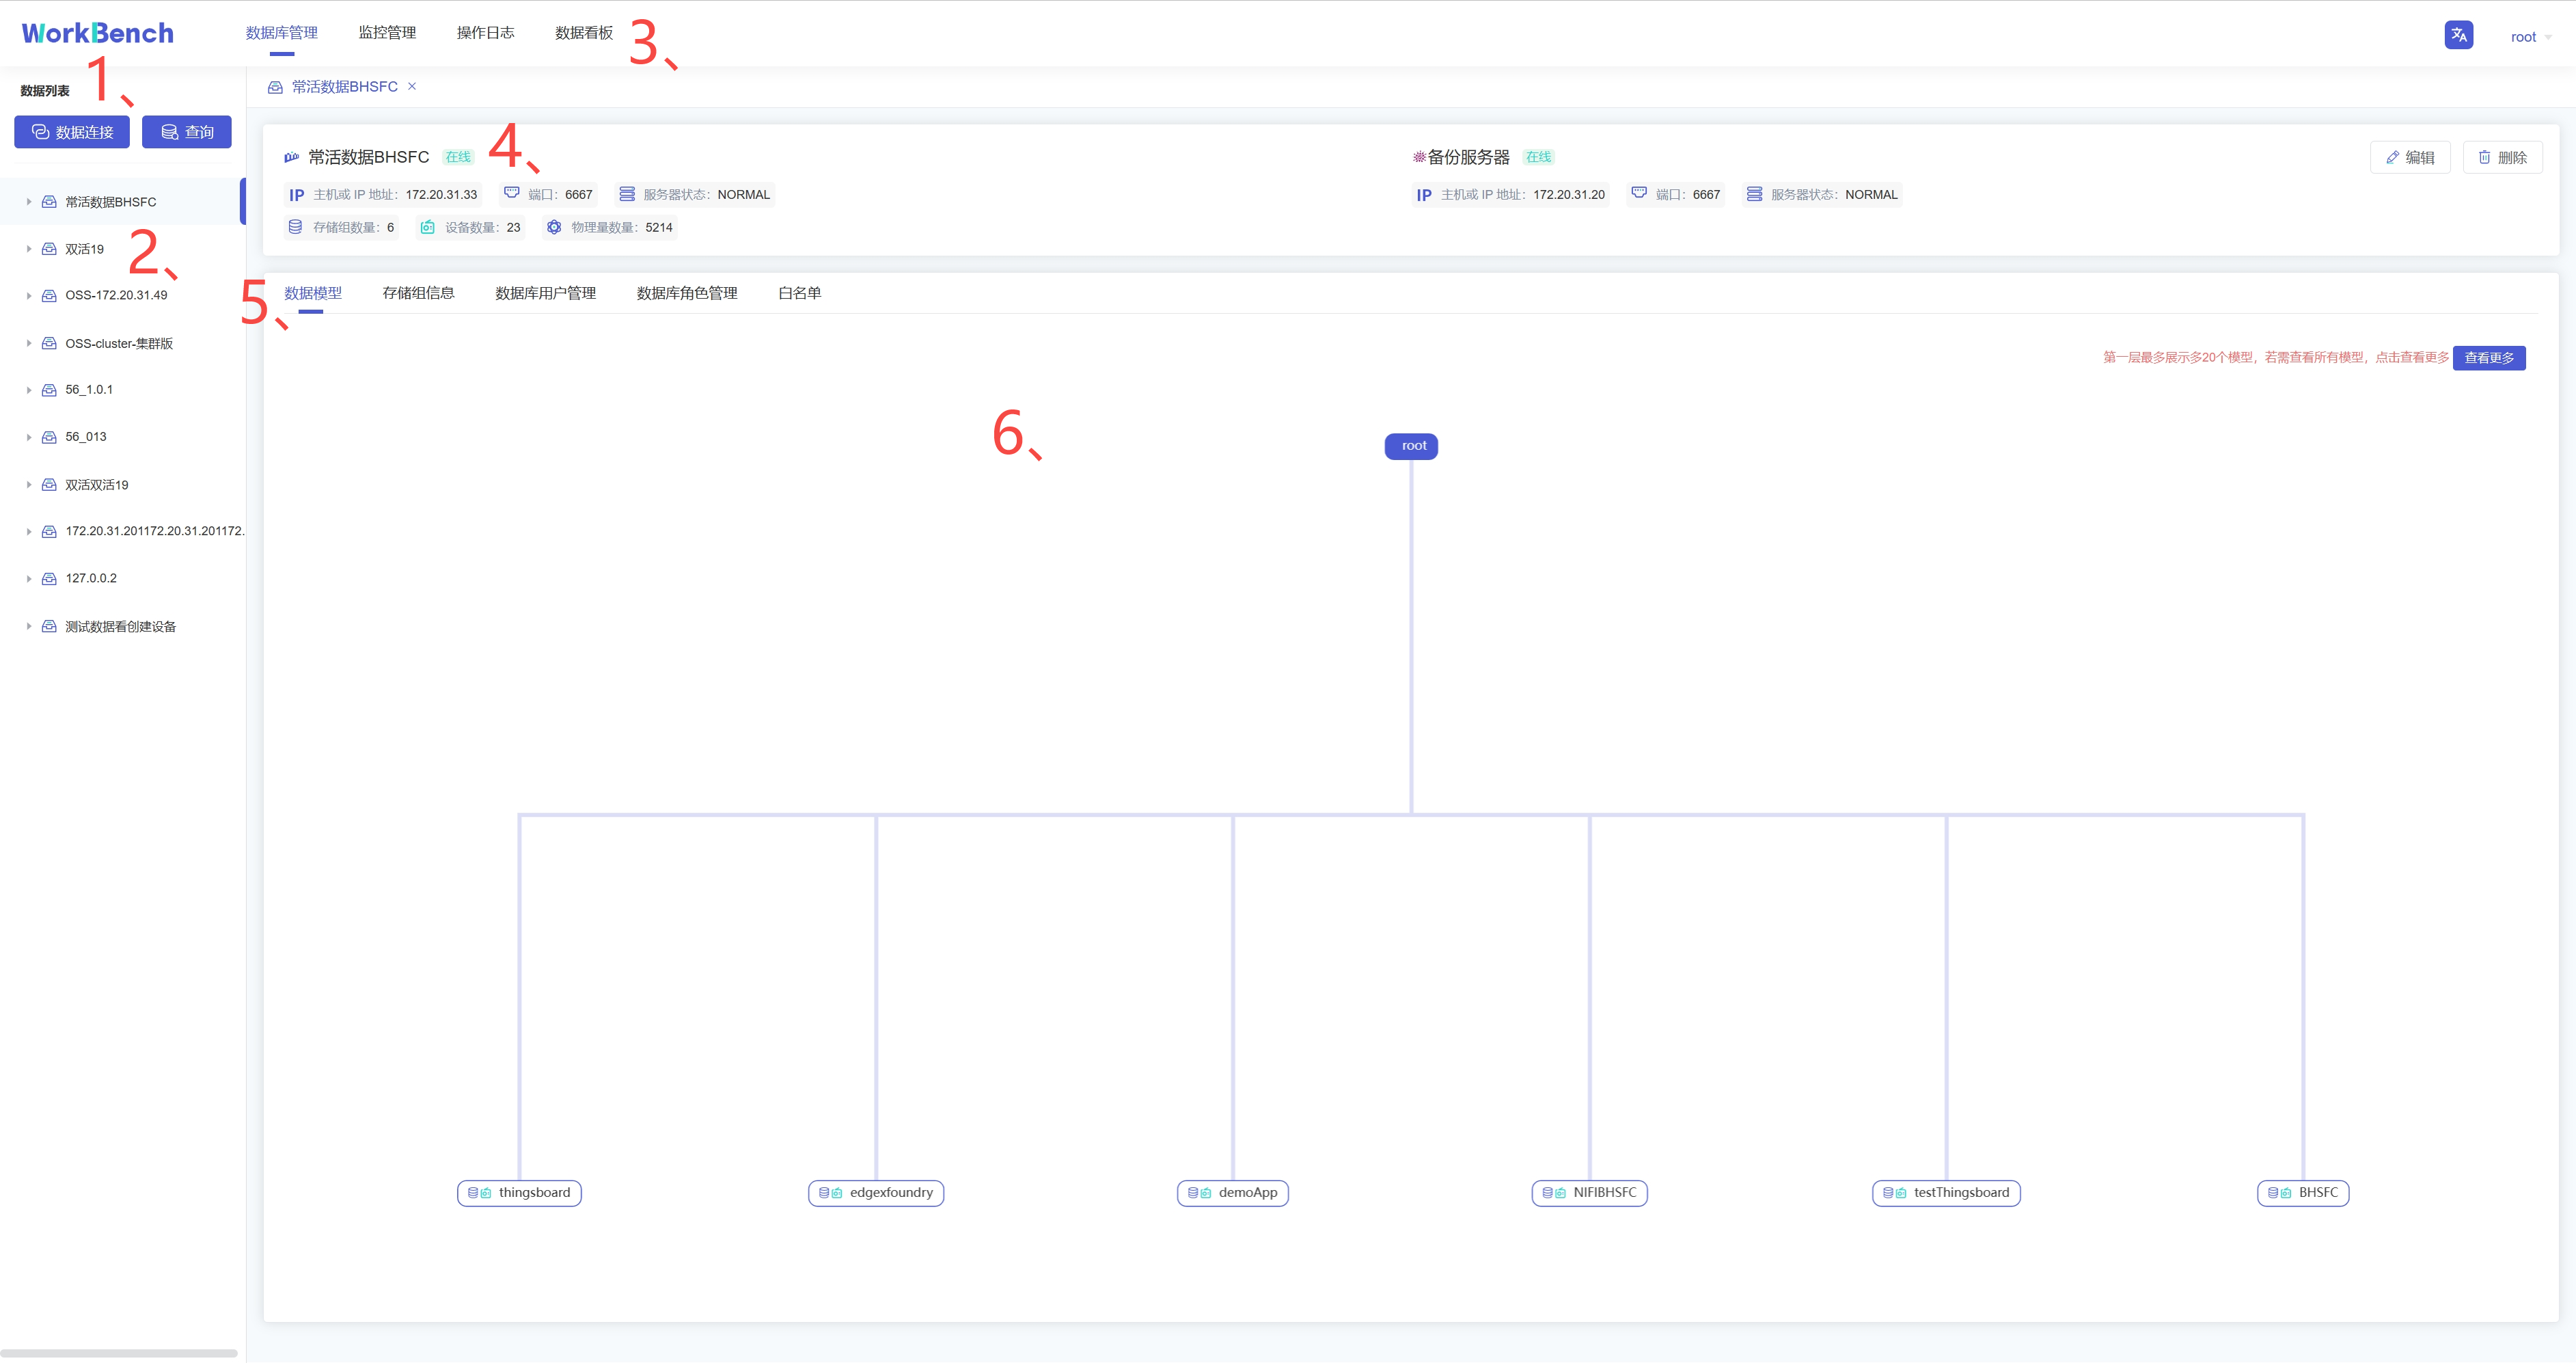Switch to the 存储组信息 tab
Screen dimensions: 2576x1363
point(418,293)
